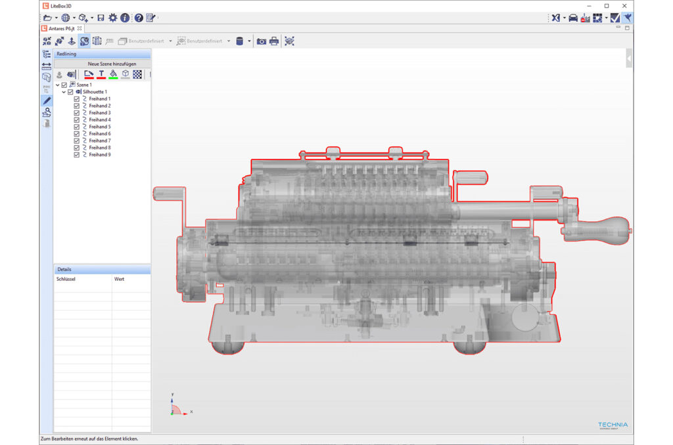673x445 pixels.
Task: Open the structure tree sidebar icon
Action: coord(47,54)
